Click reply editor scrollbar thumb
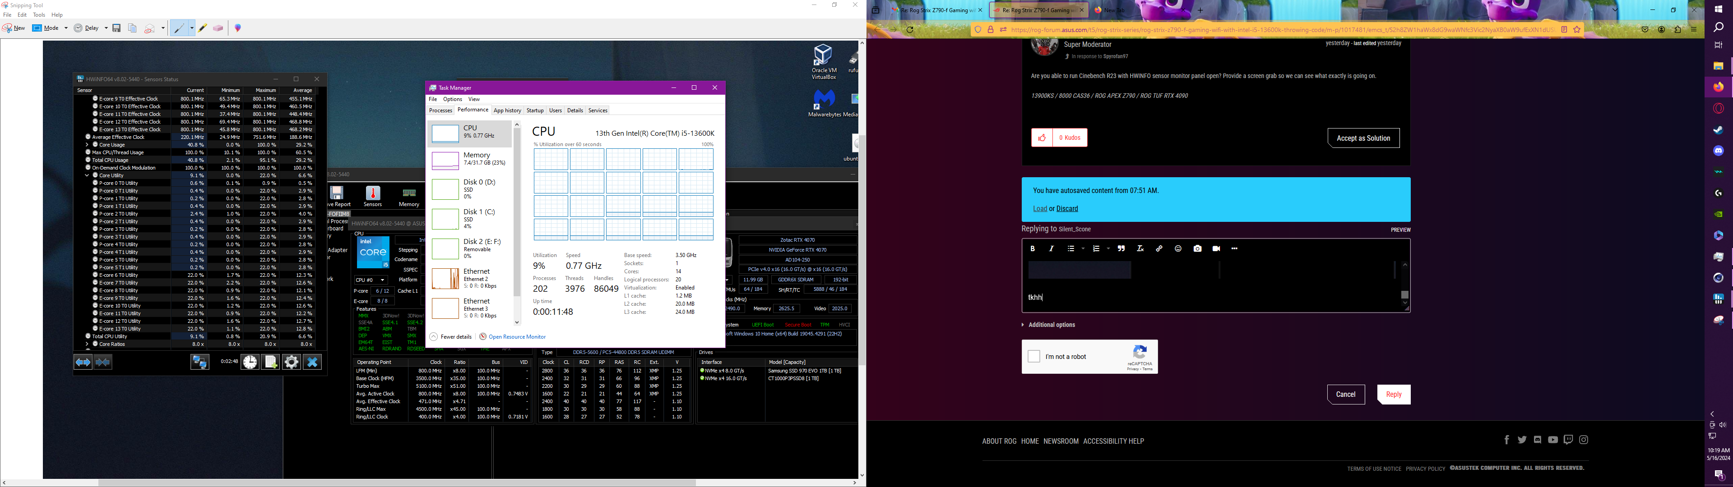The height and width of the screenshot is (487, 1733). point(1405,294)
